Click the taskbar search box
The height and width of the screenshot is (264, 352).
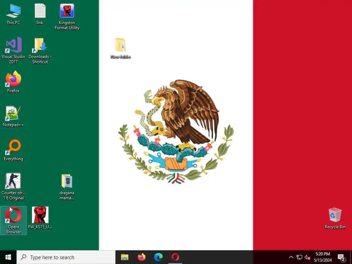(66, 257)
